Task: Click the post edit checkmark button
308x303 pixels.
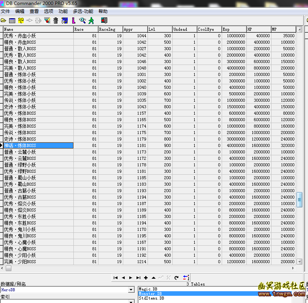Action: tap(161, 278)
